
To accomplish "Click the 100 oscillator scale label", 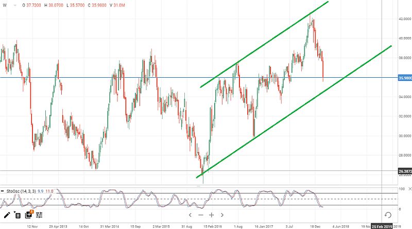I will pos(402,189).
